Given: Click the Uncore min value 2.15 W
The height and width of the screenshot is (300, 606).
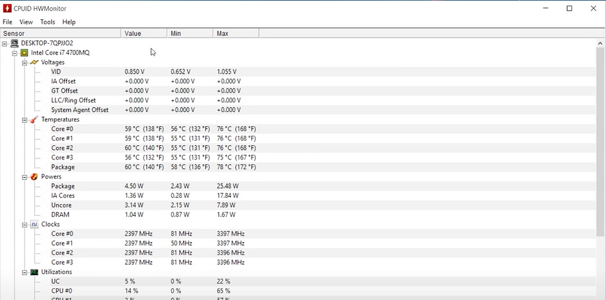Looking at the screenshot, I should pos(180,205).
